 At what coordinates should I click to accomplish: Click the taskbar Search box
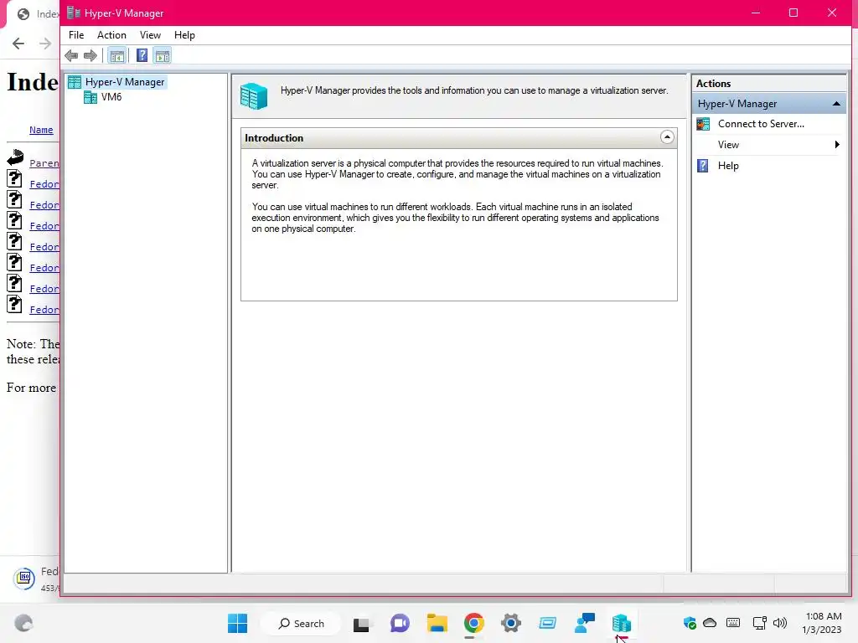(301, 623)
